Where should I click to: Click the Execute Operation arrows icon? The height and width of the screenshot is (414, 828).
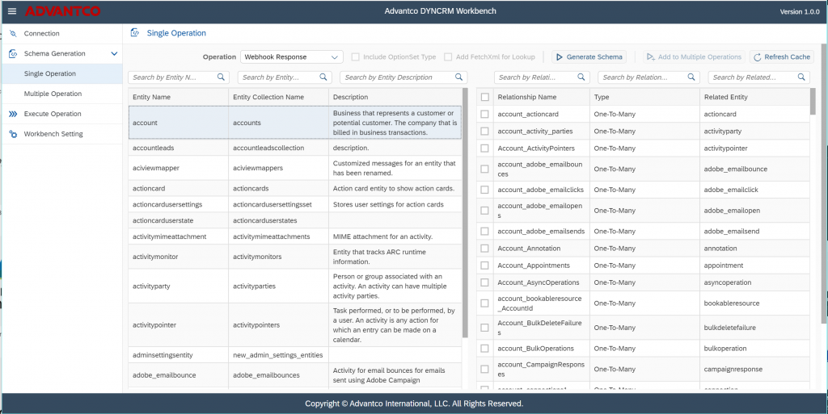pyautogui.click(x=13, y=114)
